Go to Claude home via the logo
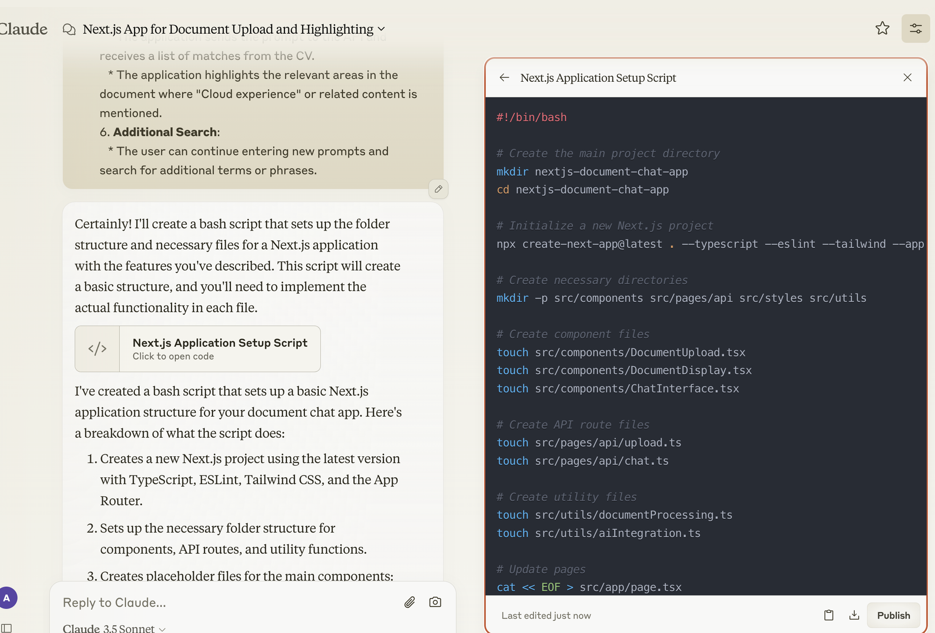 click(23, 28)
